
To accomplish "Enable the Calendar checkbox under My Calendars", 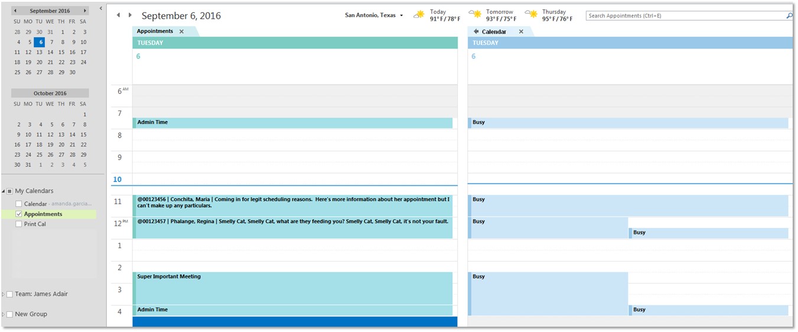I will pos(19,204).
